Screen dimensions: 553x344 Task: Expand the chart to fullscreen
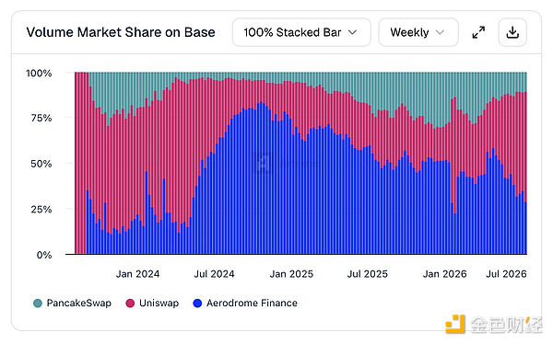coord(478,32)
